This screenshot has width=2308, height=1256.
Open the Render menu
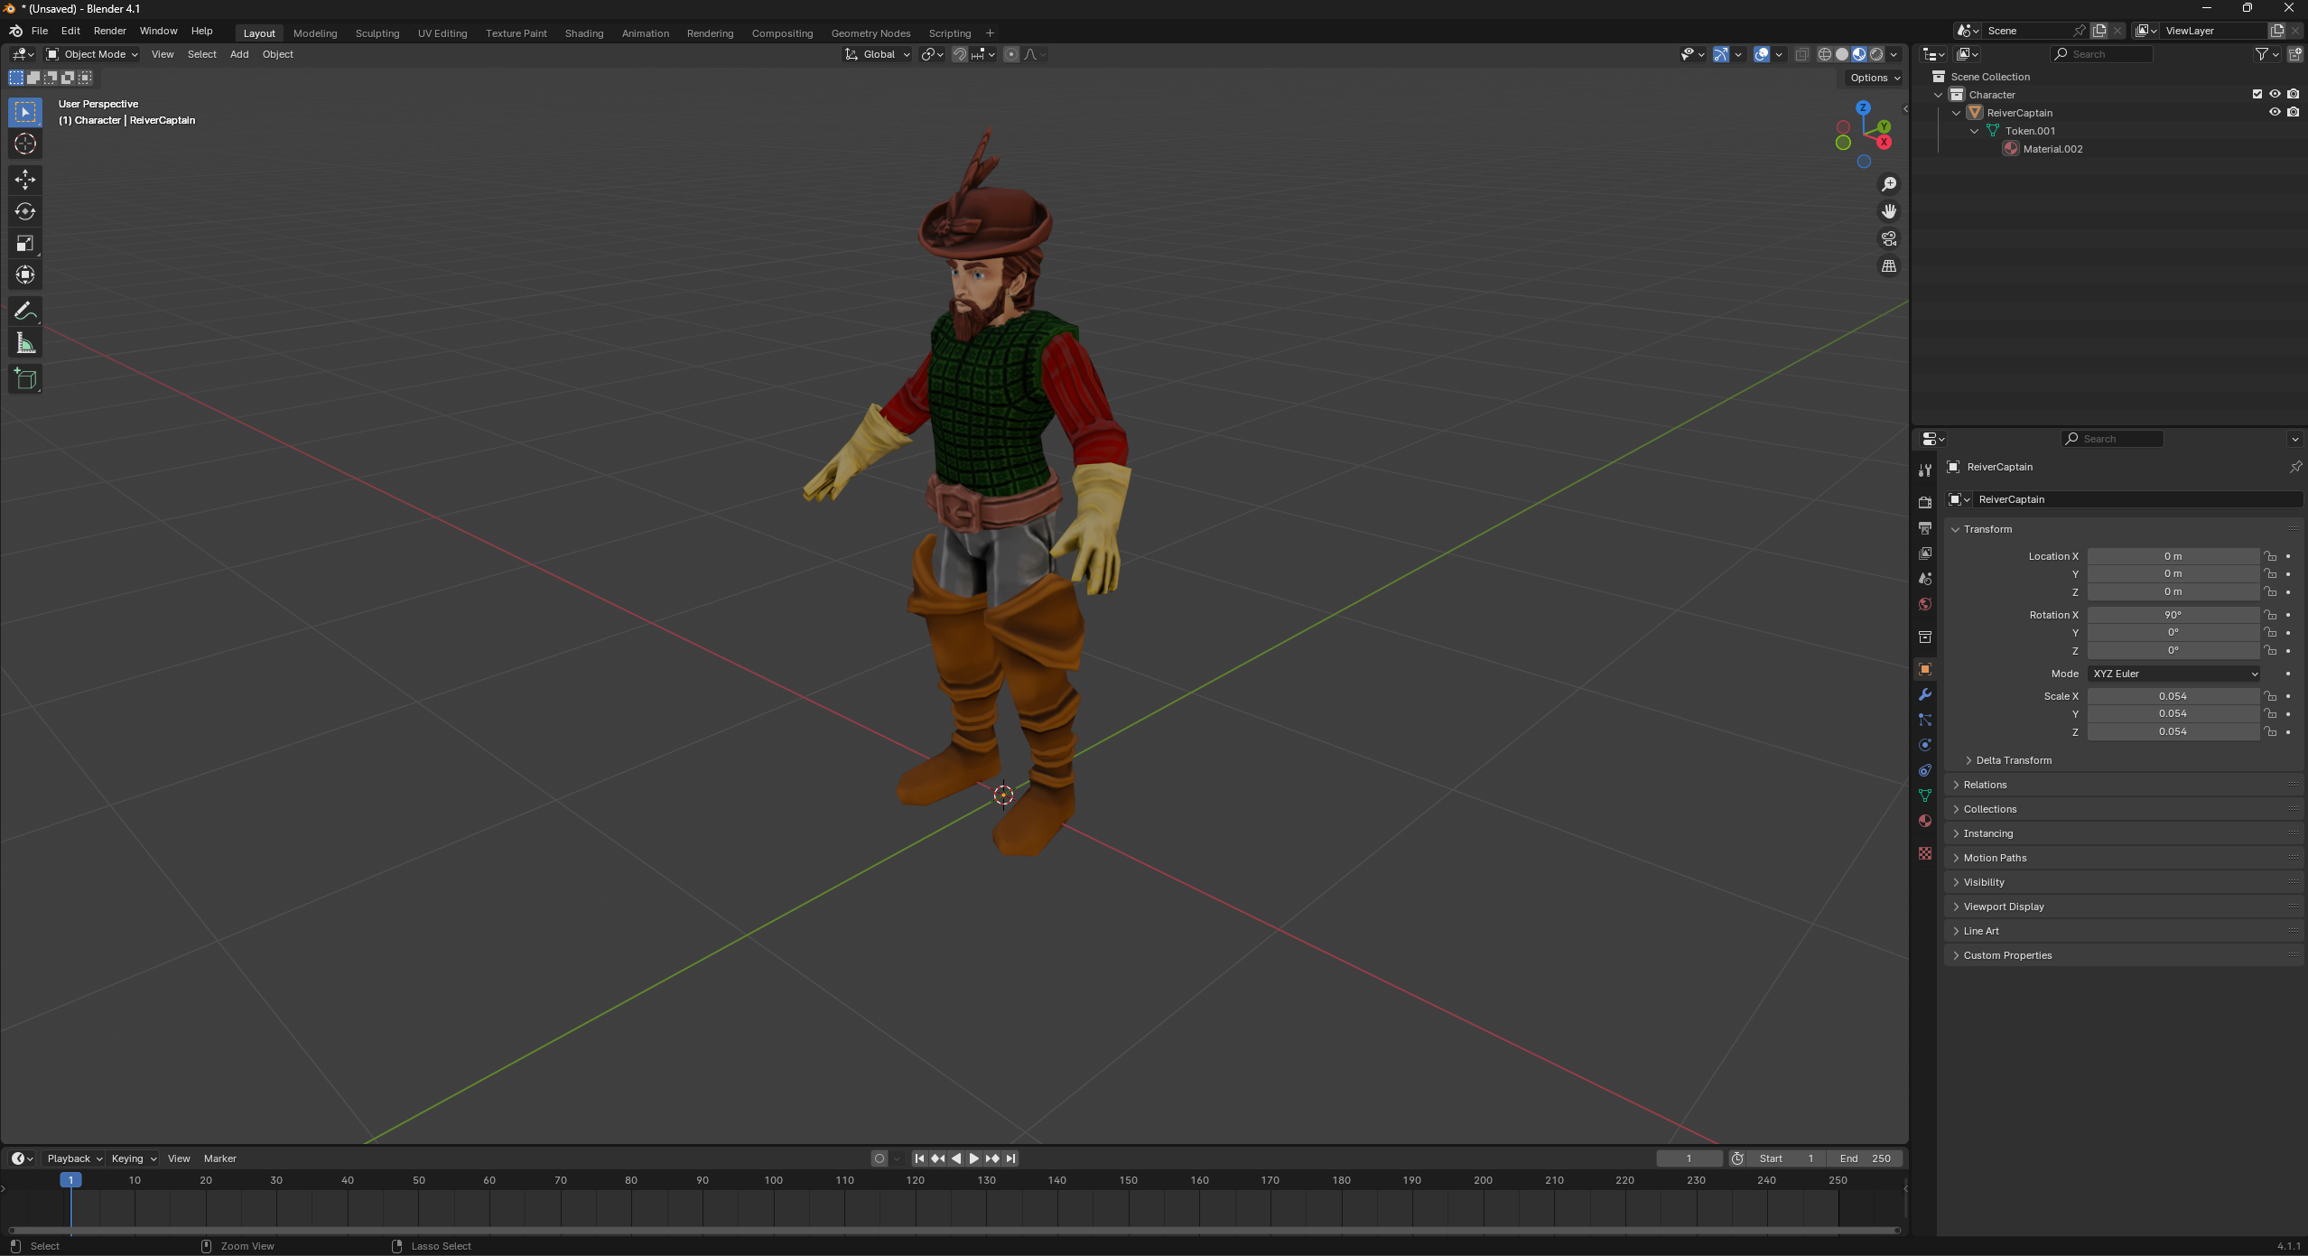coord(109,31)
